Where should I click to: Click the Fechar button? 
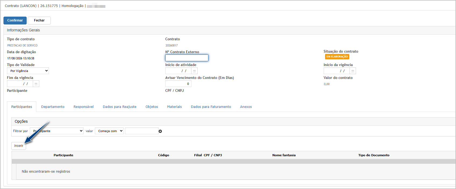(39, 20)
